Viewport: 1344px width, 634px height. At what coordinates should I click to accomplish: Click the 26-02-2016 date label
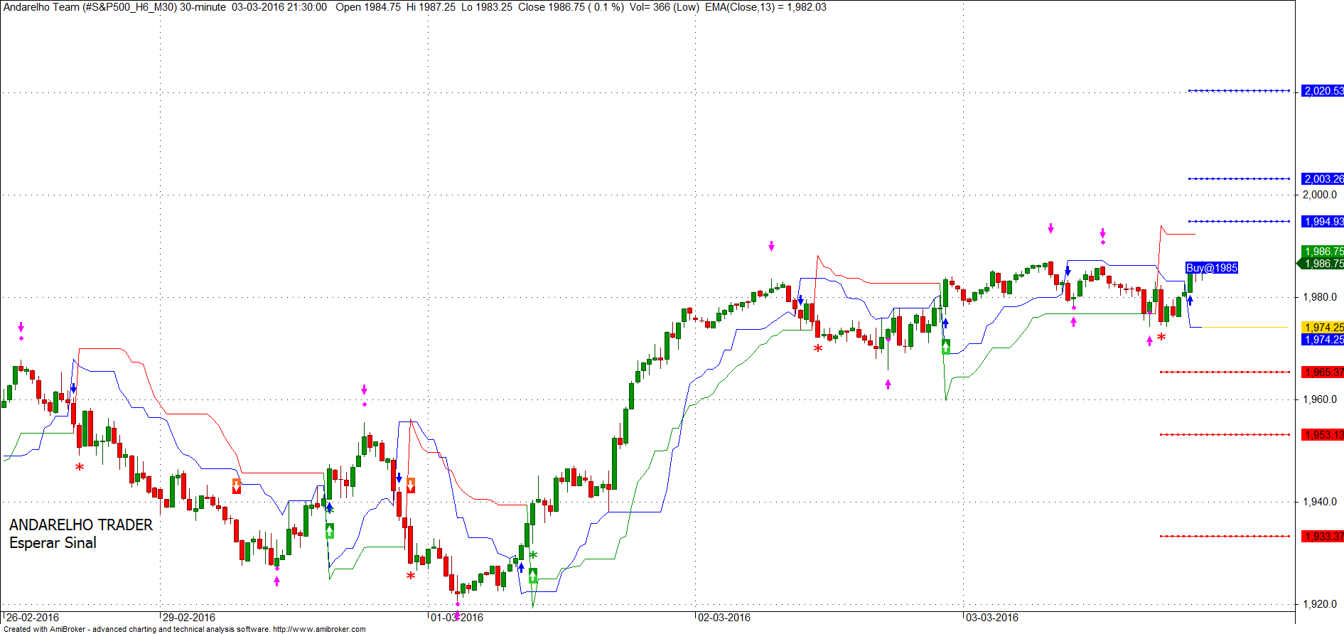point(33,617)
